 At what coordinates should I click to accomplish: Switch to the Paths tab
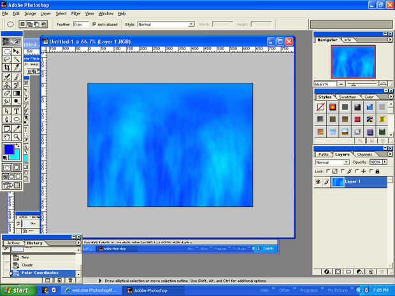coord(324,154)
